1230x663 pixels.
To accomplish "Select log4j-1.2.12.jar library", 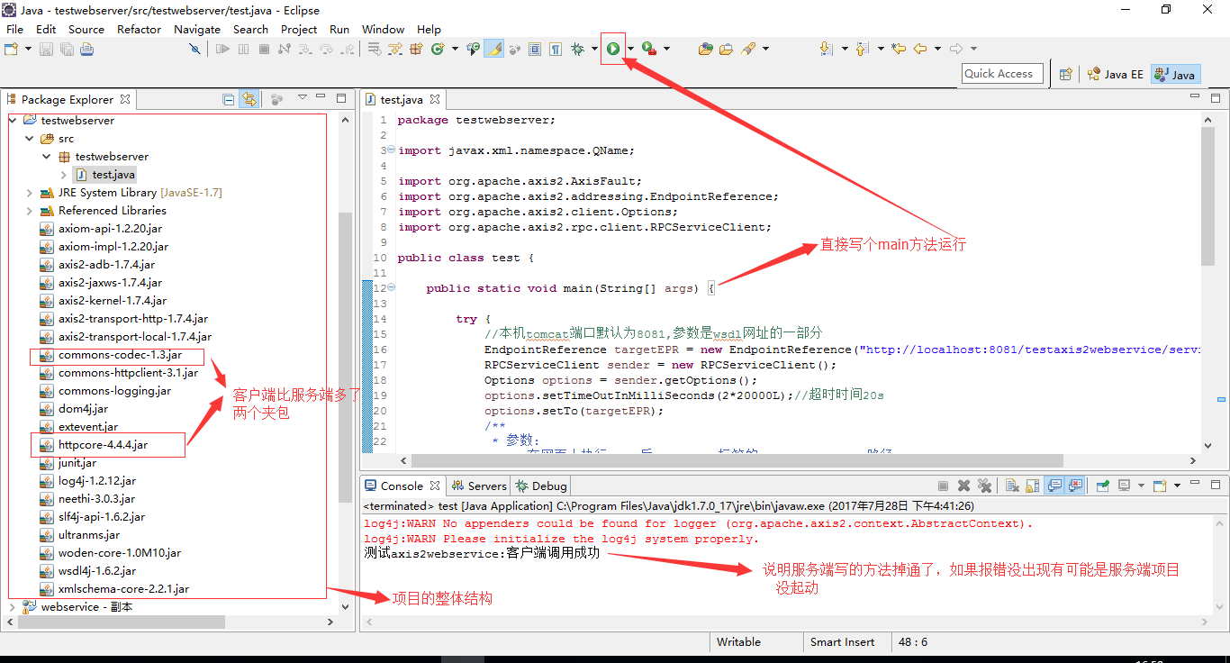I will tap(97, 481).
